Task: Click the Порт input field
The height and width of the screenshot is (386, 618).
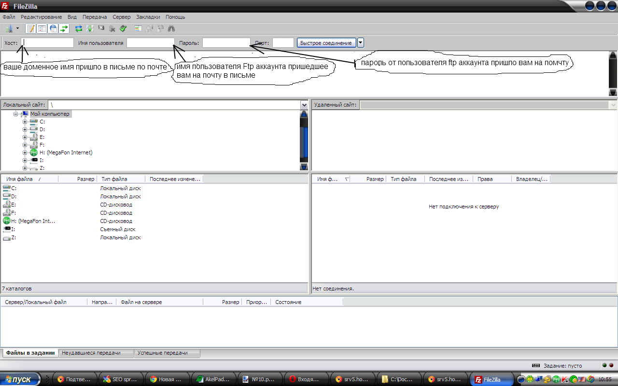Action: pos(283,43)
